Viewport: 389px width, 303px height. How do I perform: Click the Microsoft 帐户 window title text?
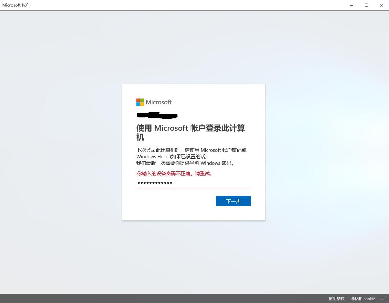(16, 5)
